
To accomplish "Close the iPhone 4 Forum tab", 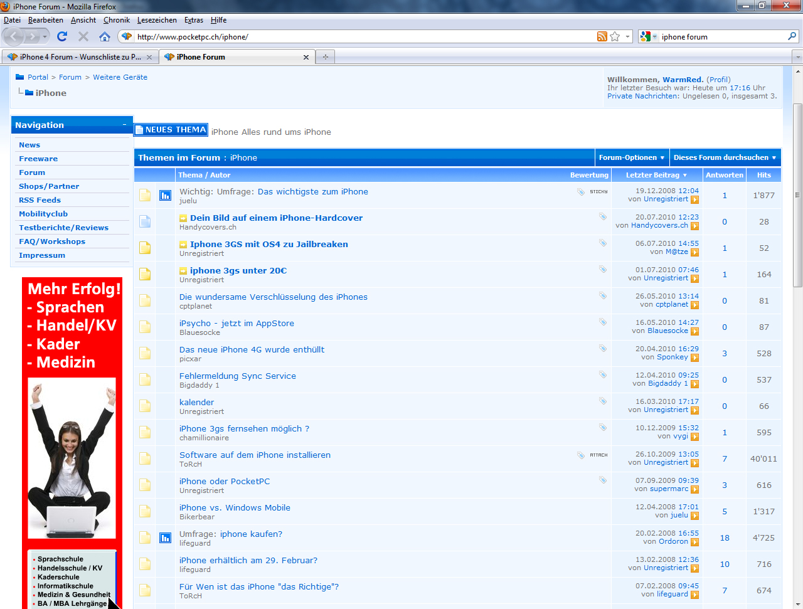I will pyautogui.click(x=149, y=57).
